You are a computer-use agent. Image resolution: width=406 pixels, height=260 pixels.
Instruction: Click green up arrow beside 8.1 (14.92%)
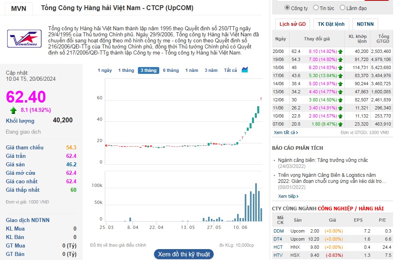click(13, 110)
